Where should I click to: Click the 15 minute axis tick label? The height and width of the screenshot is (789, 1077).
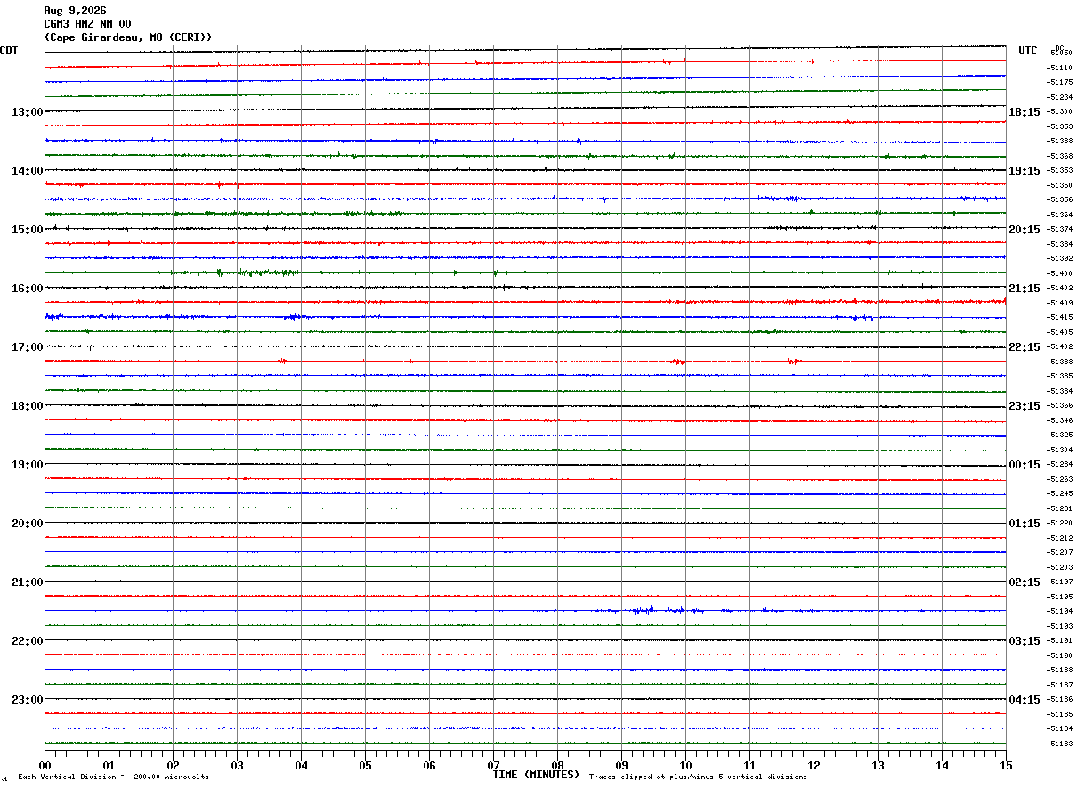click(1006, 765)
